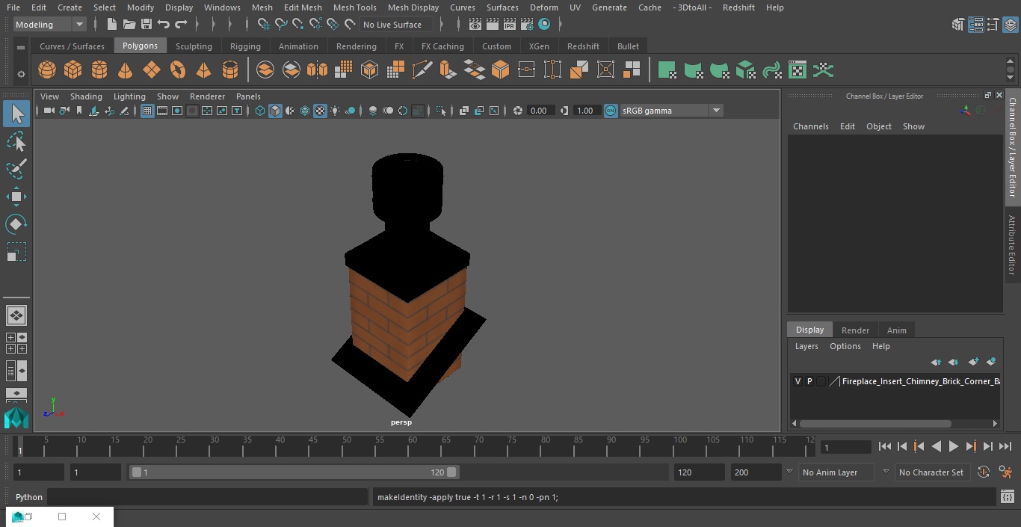Click the Play Forward button
Image resolution: width=1021 pixels, height=527 pixels.
click(x=954, y=446)
